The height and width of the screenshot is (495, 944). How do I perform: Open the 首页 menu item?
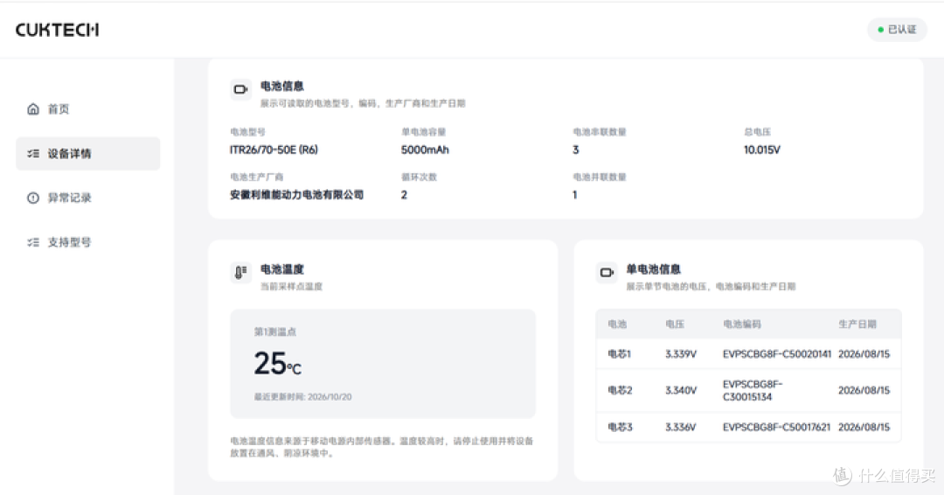pyautogui.click(x=88, y=109)
